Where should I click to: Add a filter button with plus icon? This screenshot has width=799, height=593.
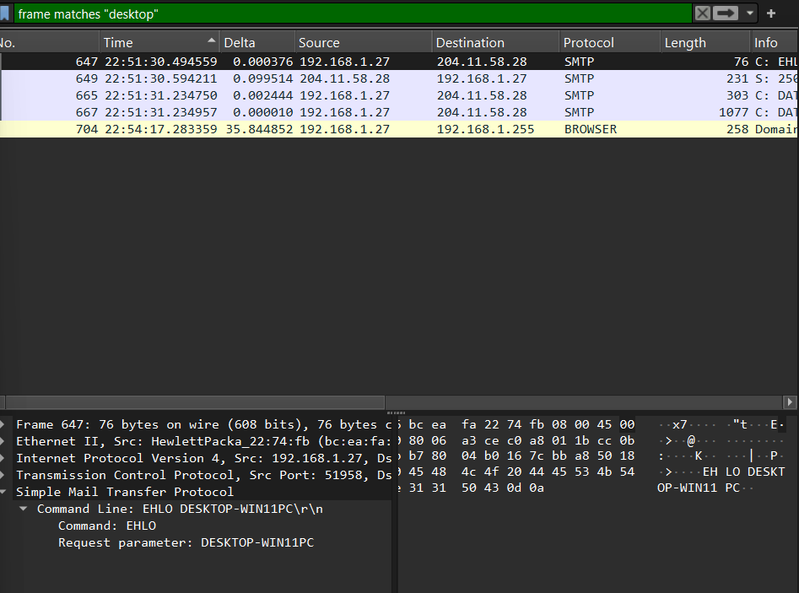pos(771,13)
